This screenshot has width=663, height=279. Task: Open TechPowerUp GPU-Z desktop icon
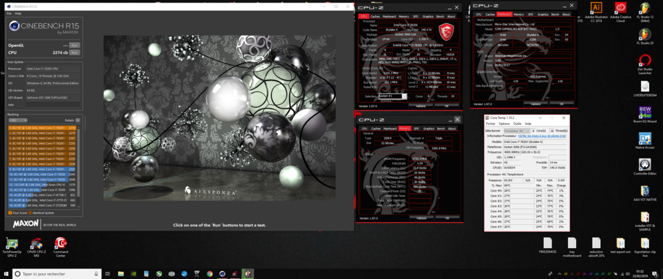click(12, 245)
